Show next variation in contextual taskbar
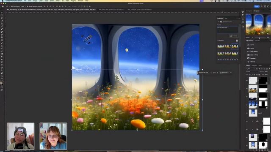The width and height of the screenshot is (271, 152). click(218, 73)
